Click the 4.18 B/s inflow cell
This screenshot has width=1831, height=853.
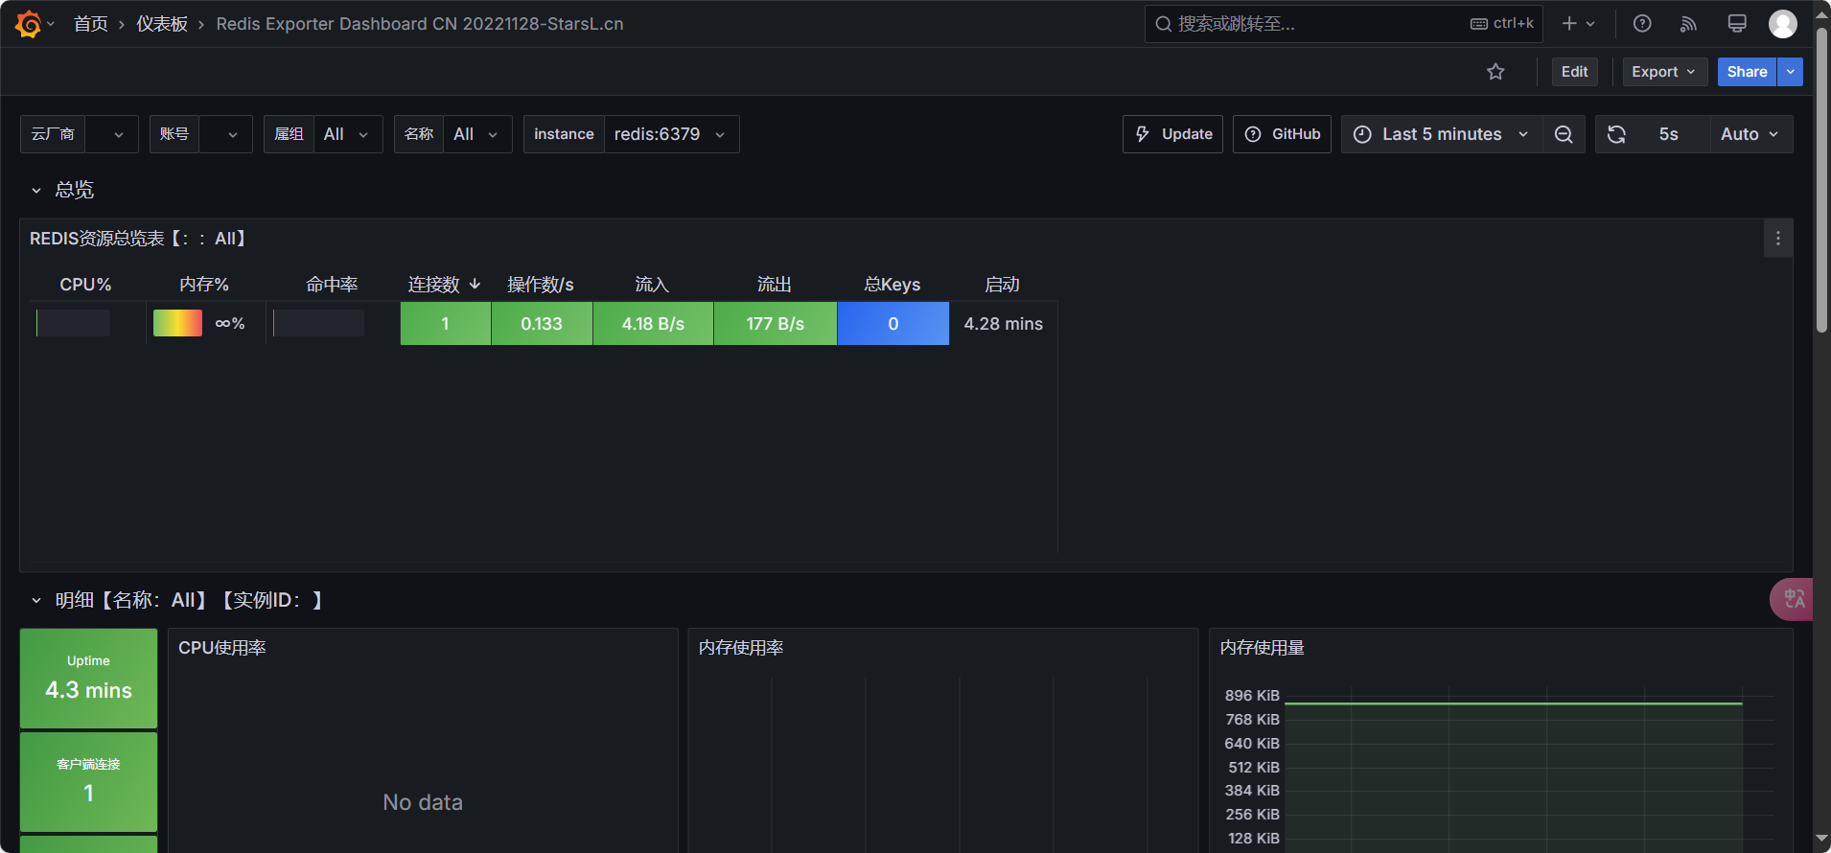(653, 324)
